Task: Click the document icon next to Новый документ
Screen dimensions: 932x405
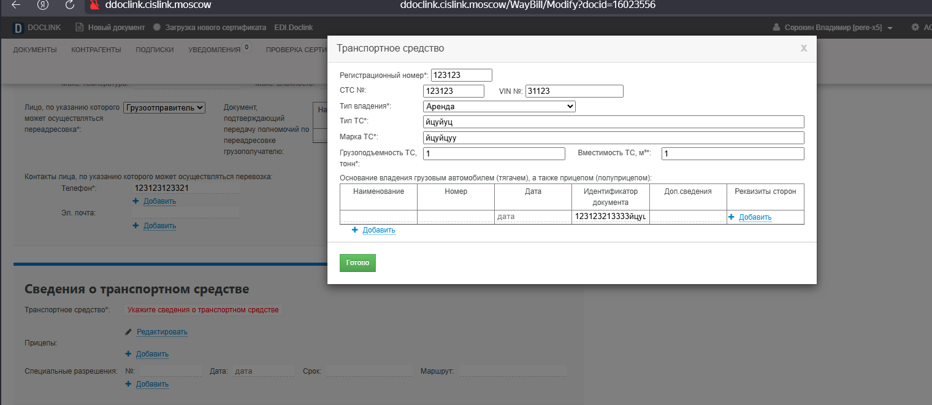Action: (79, 27)
